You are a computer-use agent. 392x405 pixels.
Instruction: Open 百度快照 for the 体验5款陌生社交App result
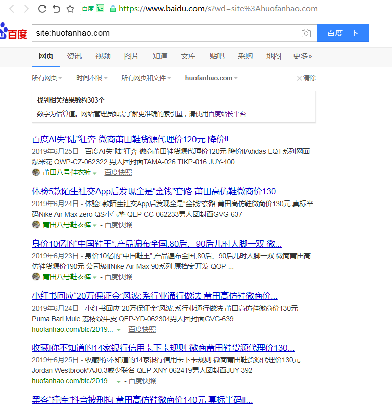click(x=118, y=225)
